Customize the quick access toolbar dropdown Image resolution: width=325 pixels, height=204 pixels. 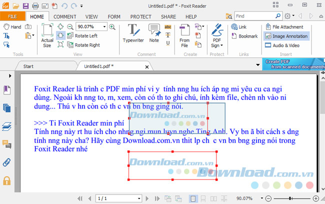click(81, 6)
